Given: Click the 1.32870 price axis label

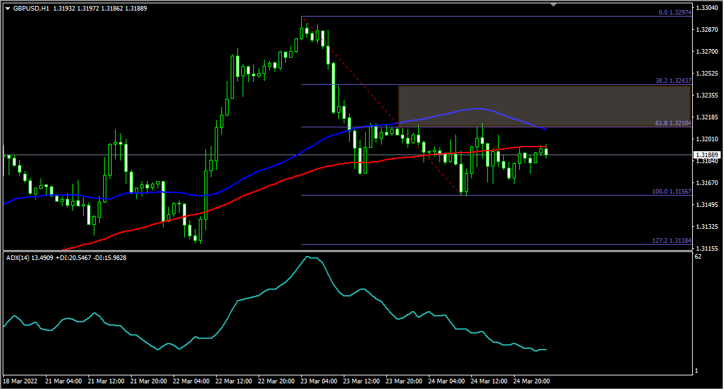Looking at the screenshot, I should (x=707, y=29).
